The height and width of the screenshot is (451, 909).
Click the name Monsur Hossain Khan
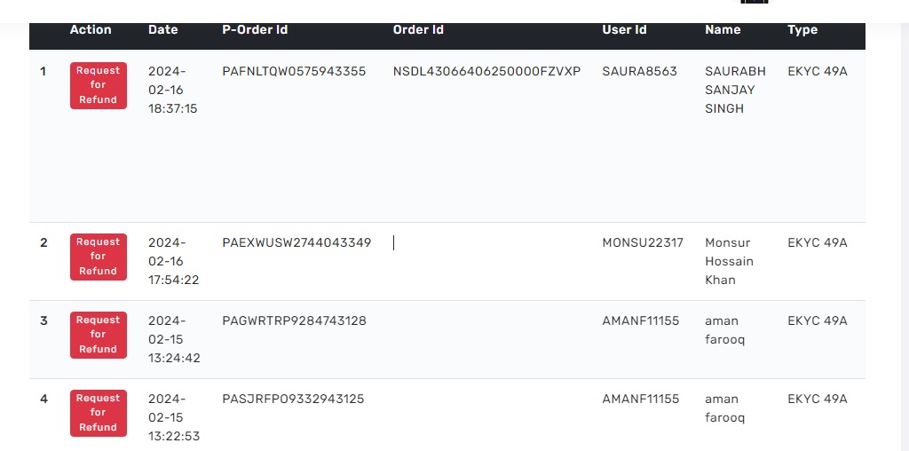tap(729, 261)
